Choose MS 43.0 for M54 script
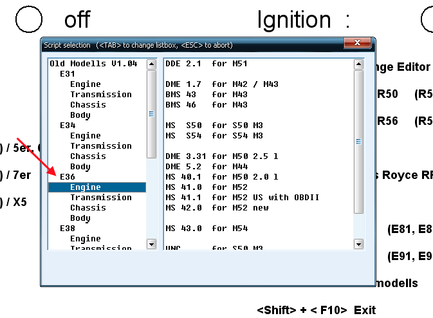The height and width of the screenshot is (318, 433). 207,229
